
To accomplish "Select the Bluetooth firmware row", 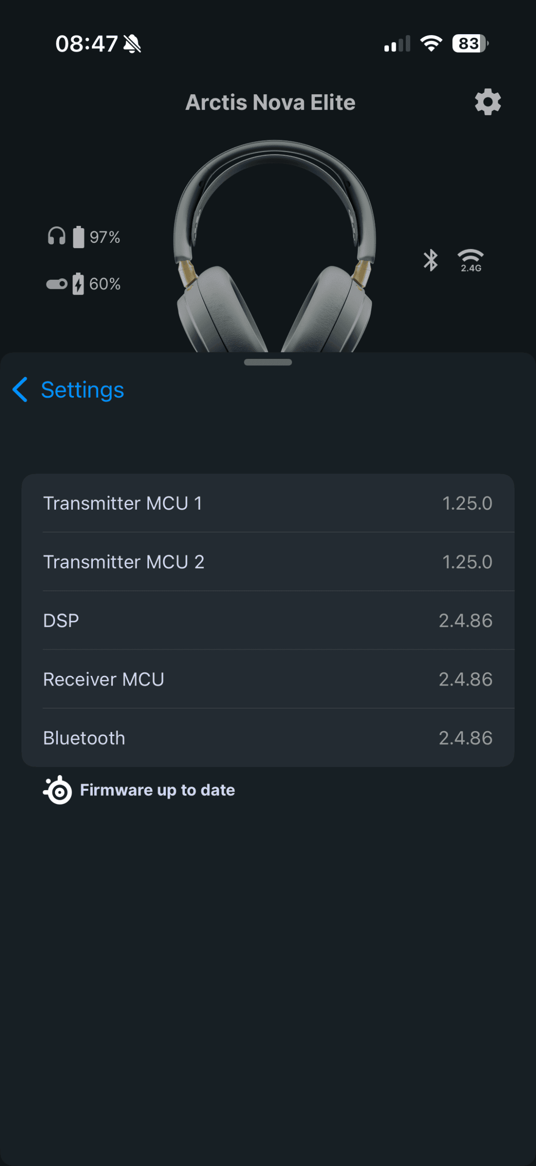I will (x=268, y=738).
